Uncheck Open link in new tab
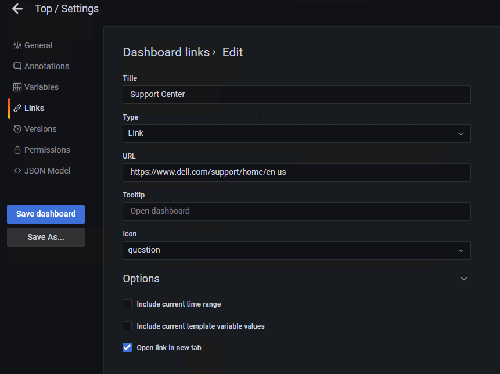 tap(127, 347)
